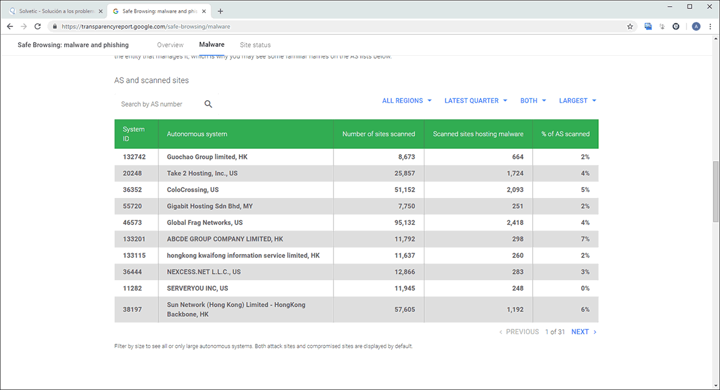Switch to the Site status tab
The width and height of the screenshot is (720, 390).
pyautogui.click(x=255, y=45)
